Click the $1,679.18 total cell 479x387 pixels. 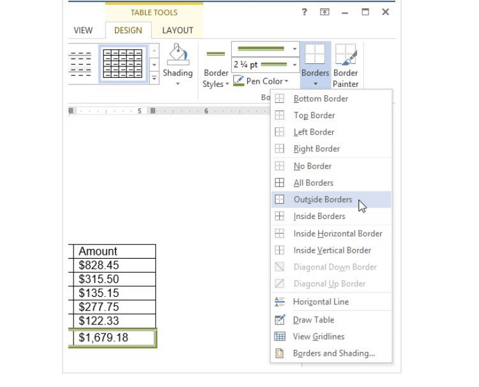(x=114, y=337)
